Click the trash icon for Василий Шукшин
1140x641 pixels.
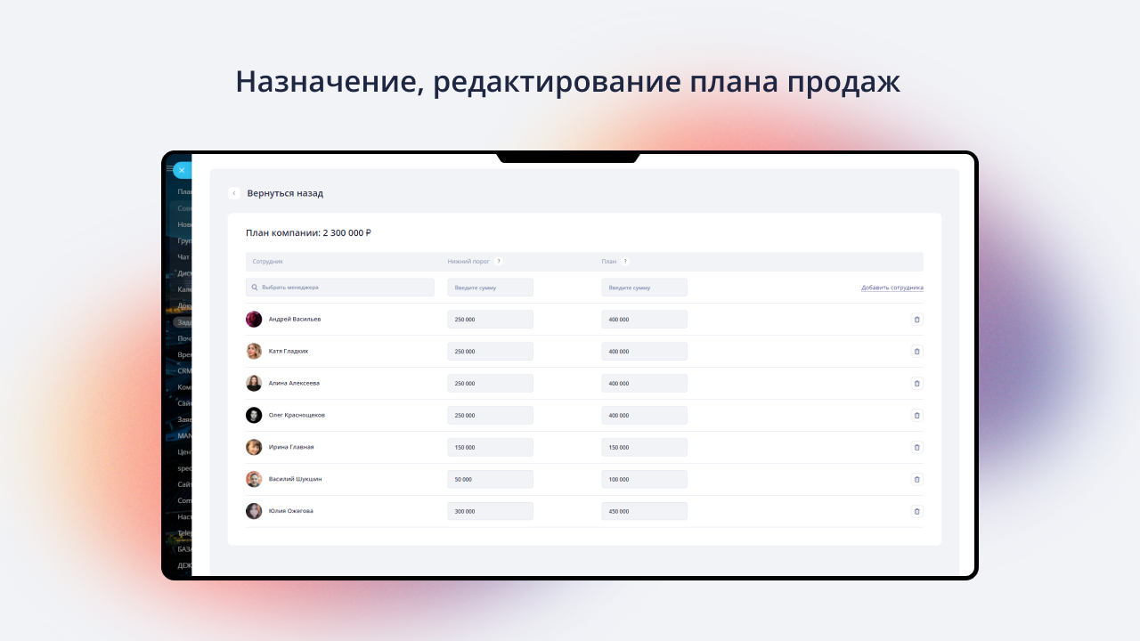917,479
